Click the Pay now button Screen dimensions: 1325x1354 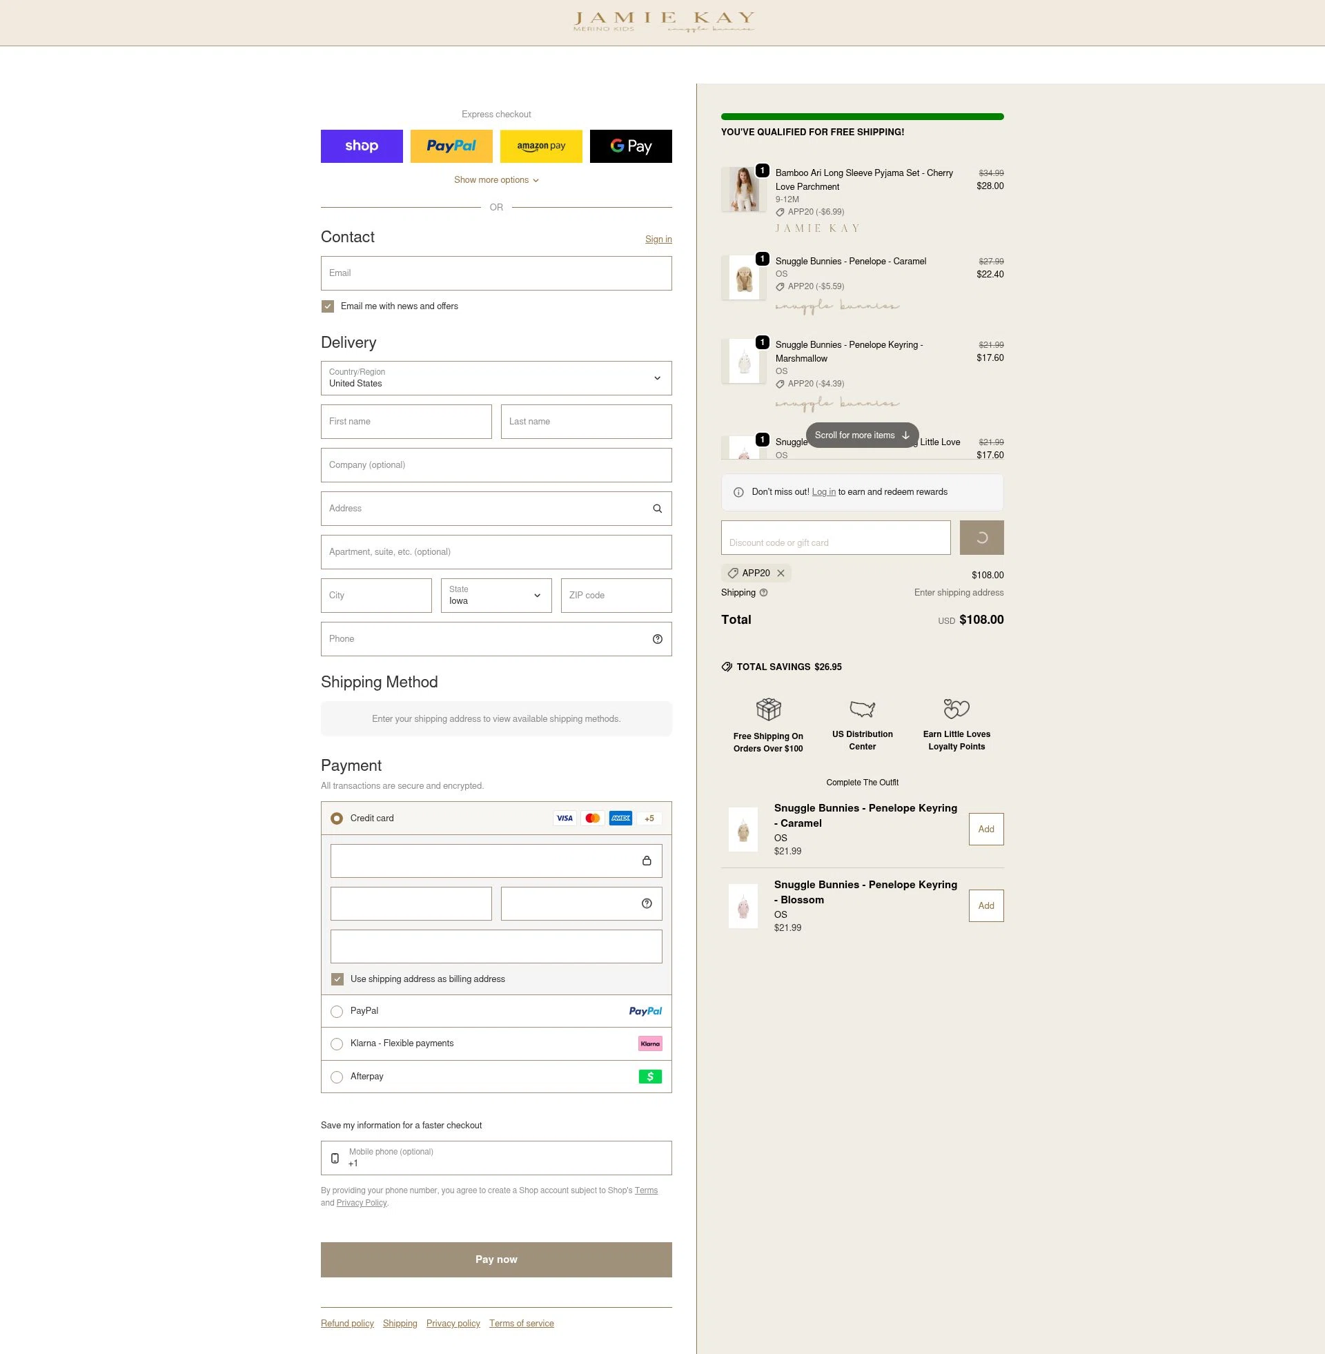pyautogui.click(x=495, y=1259)
